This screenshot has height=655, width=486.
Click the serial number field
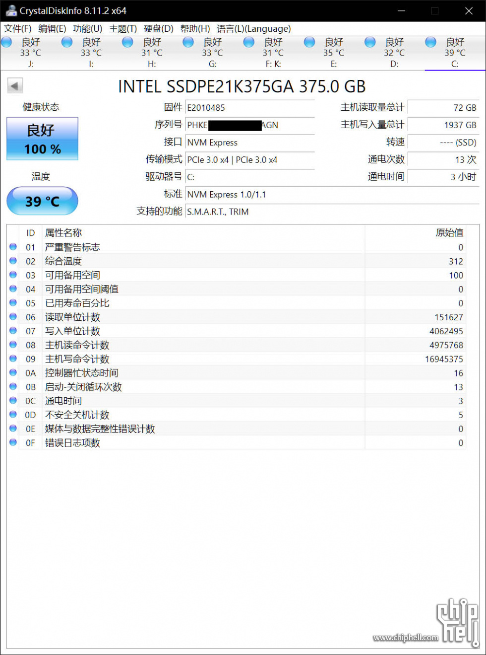pyautogui.click(x=250, y=125)
